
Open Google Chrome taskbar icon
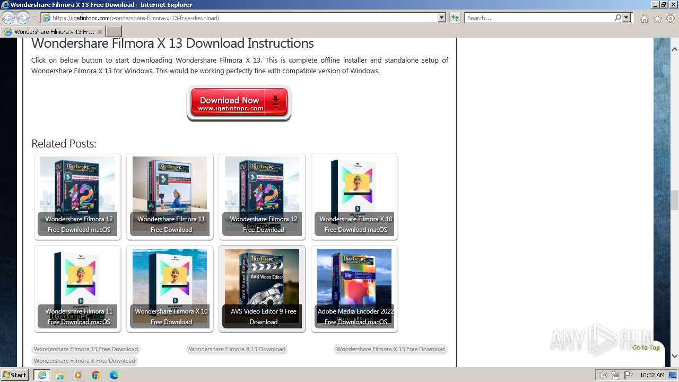(x=96, y=375)
